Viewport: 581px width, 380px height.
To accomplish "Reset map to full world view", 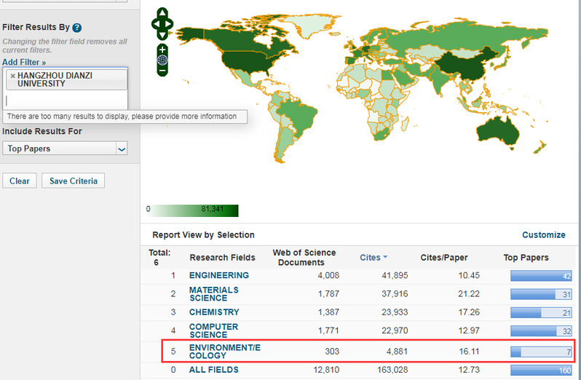I will [x=162, y=60].
